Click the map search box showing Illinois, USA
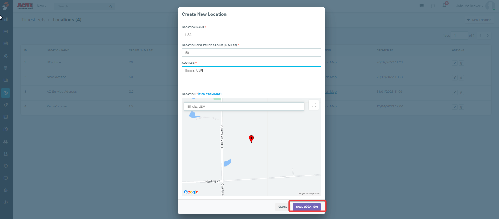Screen dimensions: 499x219 tap(244, 106)
